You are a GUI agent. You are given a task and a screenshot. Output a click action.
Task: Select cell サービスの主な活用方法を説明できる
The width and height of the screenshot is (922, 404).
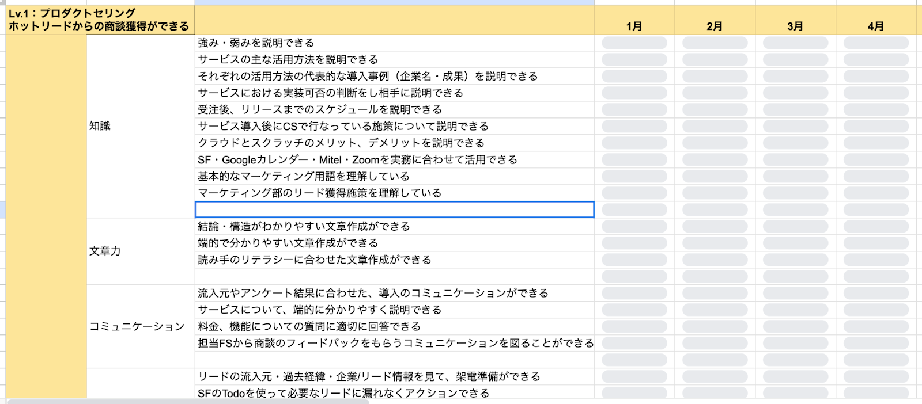395,60
